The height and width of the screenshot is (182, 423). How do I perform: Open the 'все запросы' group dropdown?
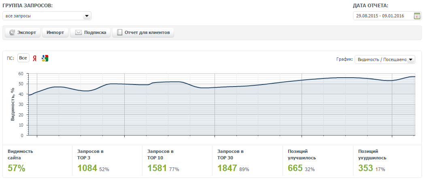[47, 16]
